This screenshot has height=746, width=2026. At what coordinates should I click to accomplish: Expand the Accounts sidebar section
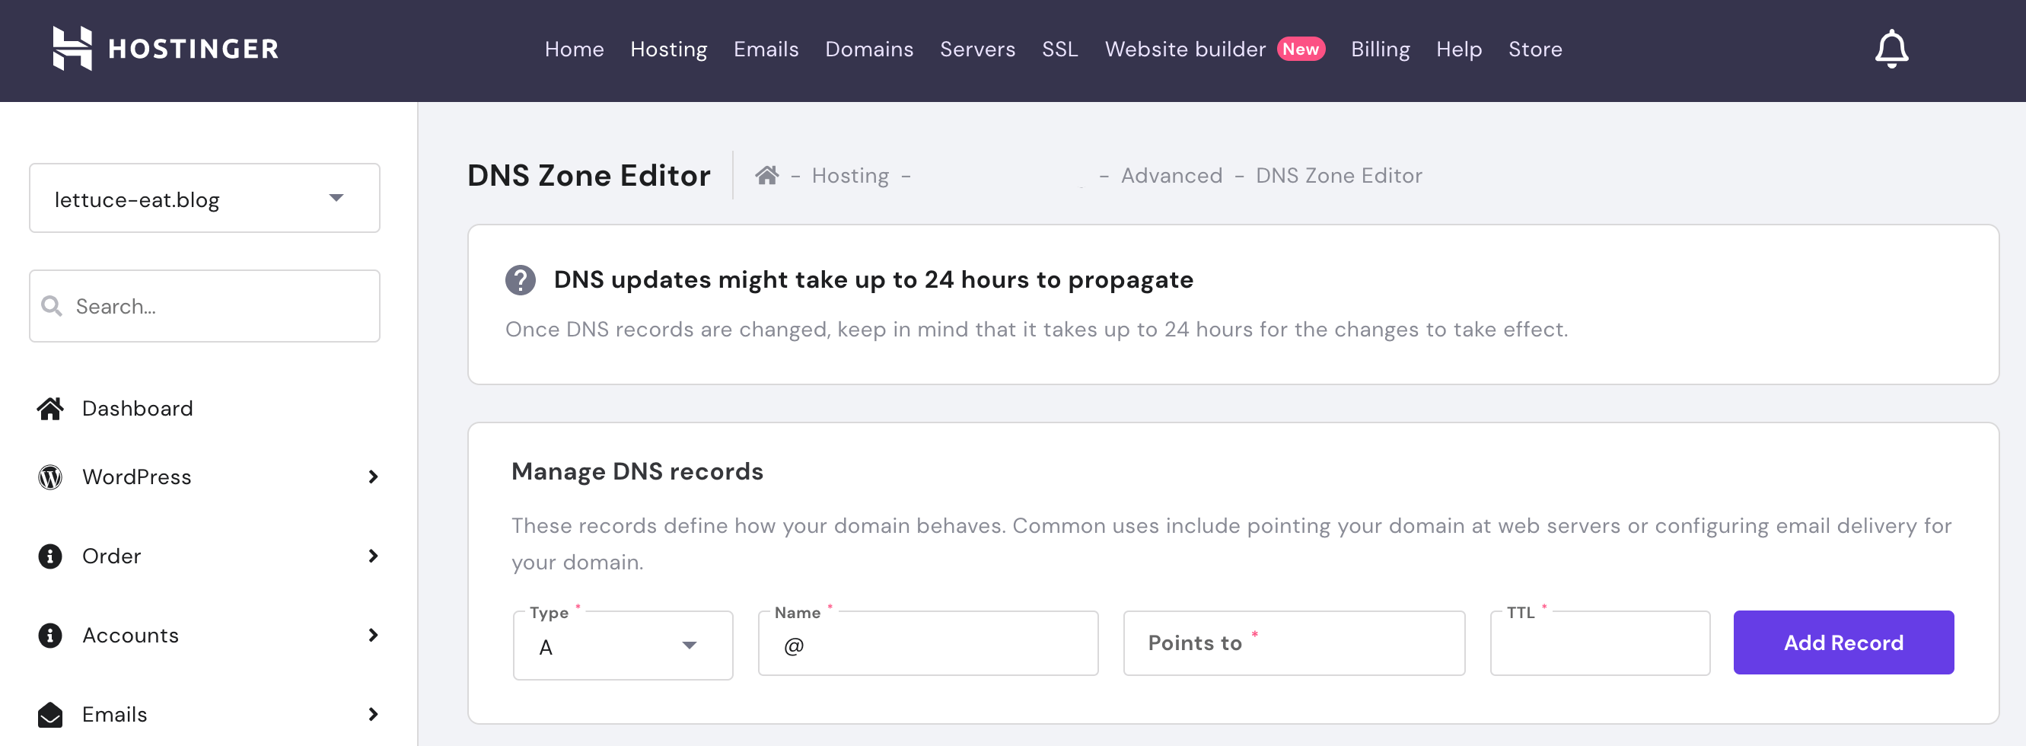click(373, 635)
